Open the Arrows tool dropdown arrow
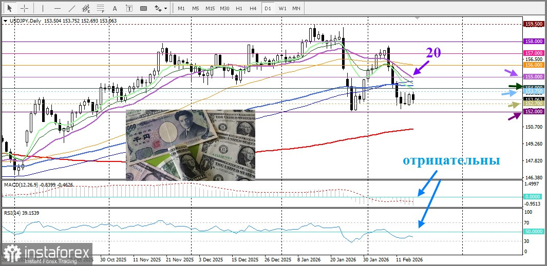The width and height of the screenshot is (547, 266). tap(165, 8)
